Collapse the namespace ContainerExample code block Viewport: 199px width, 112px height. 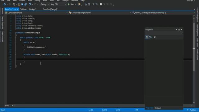[16, 33]
